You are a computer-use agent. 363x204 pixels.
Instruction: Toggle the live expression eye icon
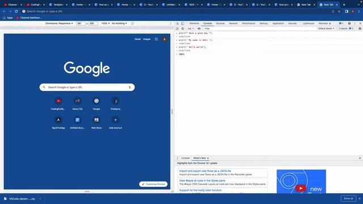pos(199,28)
